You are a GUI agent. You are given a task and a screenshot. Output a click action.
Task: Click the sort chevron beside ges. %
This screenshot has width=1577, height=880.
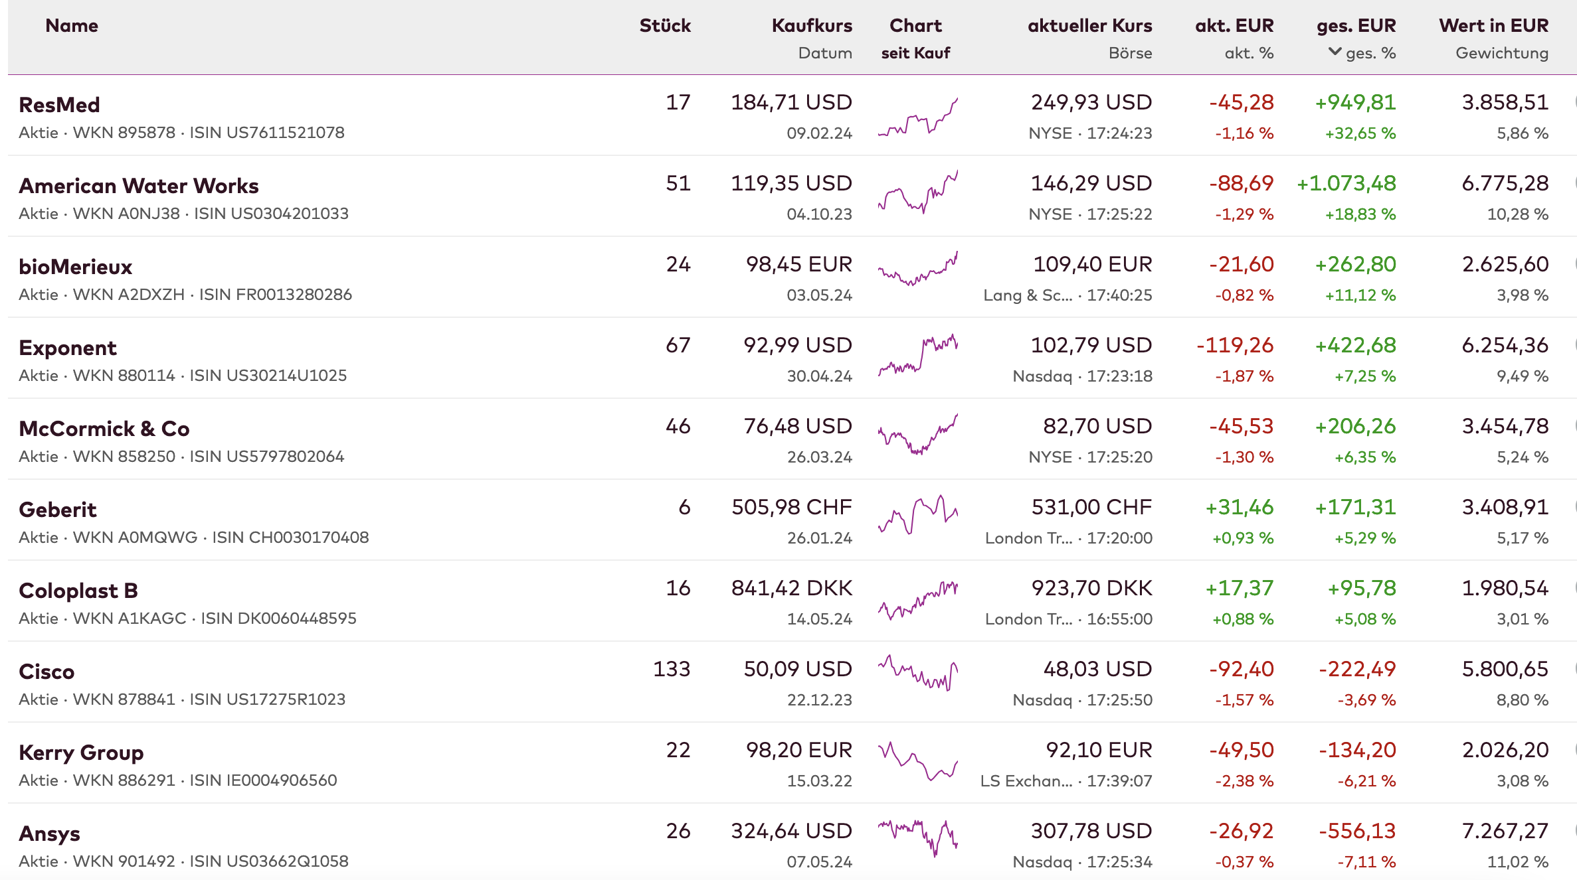pos(1335,52)
